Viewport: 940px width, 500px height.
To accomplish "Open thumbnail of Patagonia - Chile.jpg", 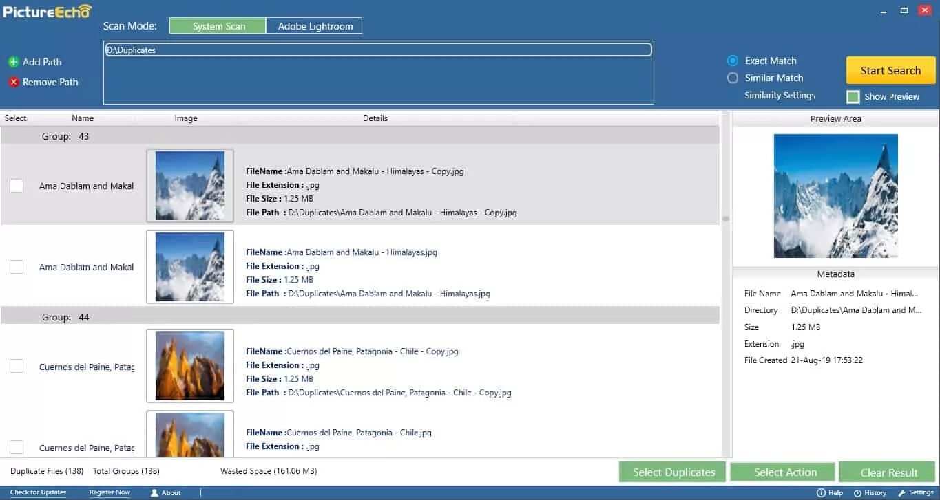I will coord(190,433).
